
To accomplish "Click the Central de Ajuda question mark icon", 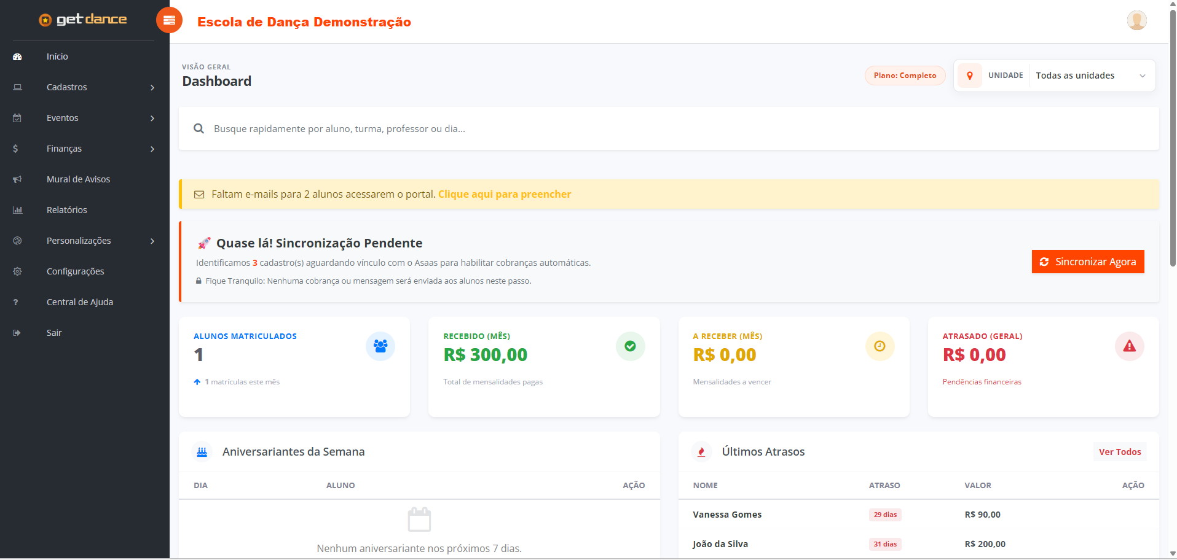I will coord(15,302).
